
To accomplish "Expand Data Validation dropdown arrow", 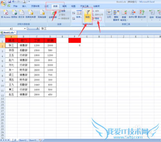I will pos(128,20).
